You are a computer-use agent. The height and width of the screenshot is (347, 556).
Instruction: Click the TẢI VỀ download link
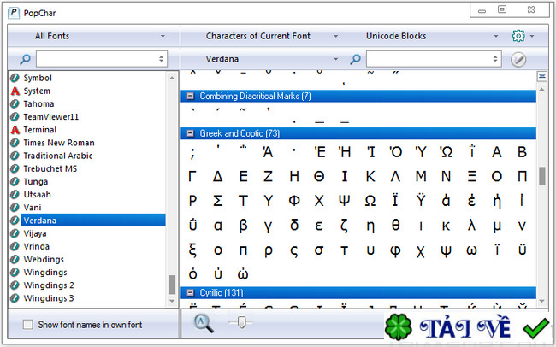(464, 327)
